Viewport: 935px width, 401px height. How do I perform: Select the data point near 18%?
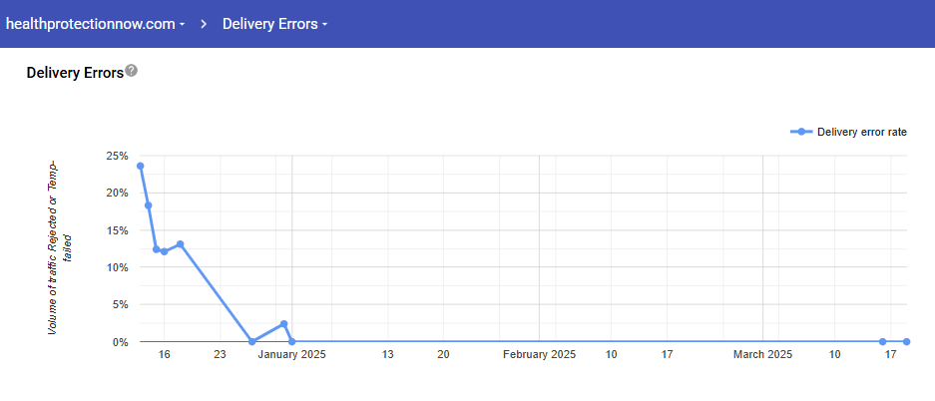pyautogui.click(x=149, y=205)
